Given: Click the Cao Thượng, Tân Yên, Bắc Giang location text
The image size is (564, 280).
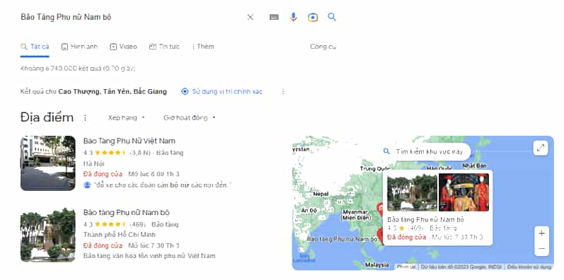Looking at the screenshot, I should 113,92.
